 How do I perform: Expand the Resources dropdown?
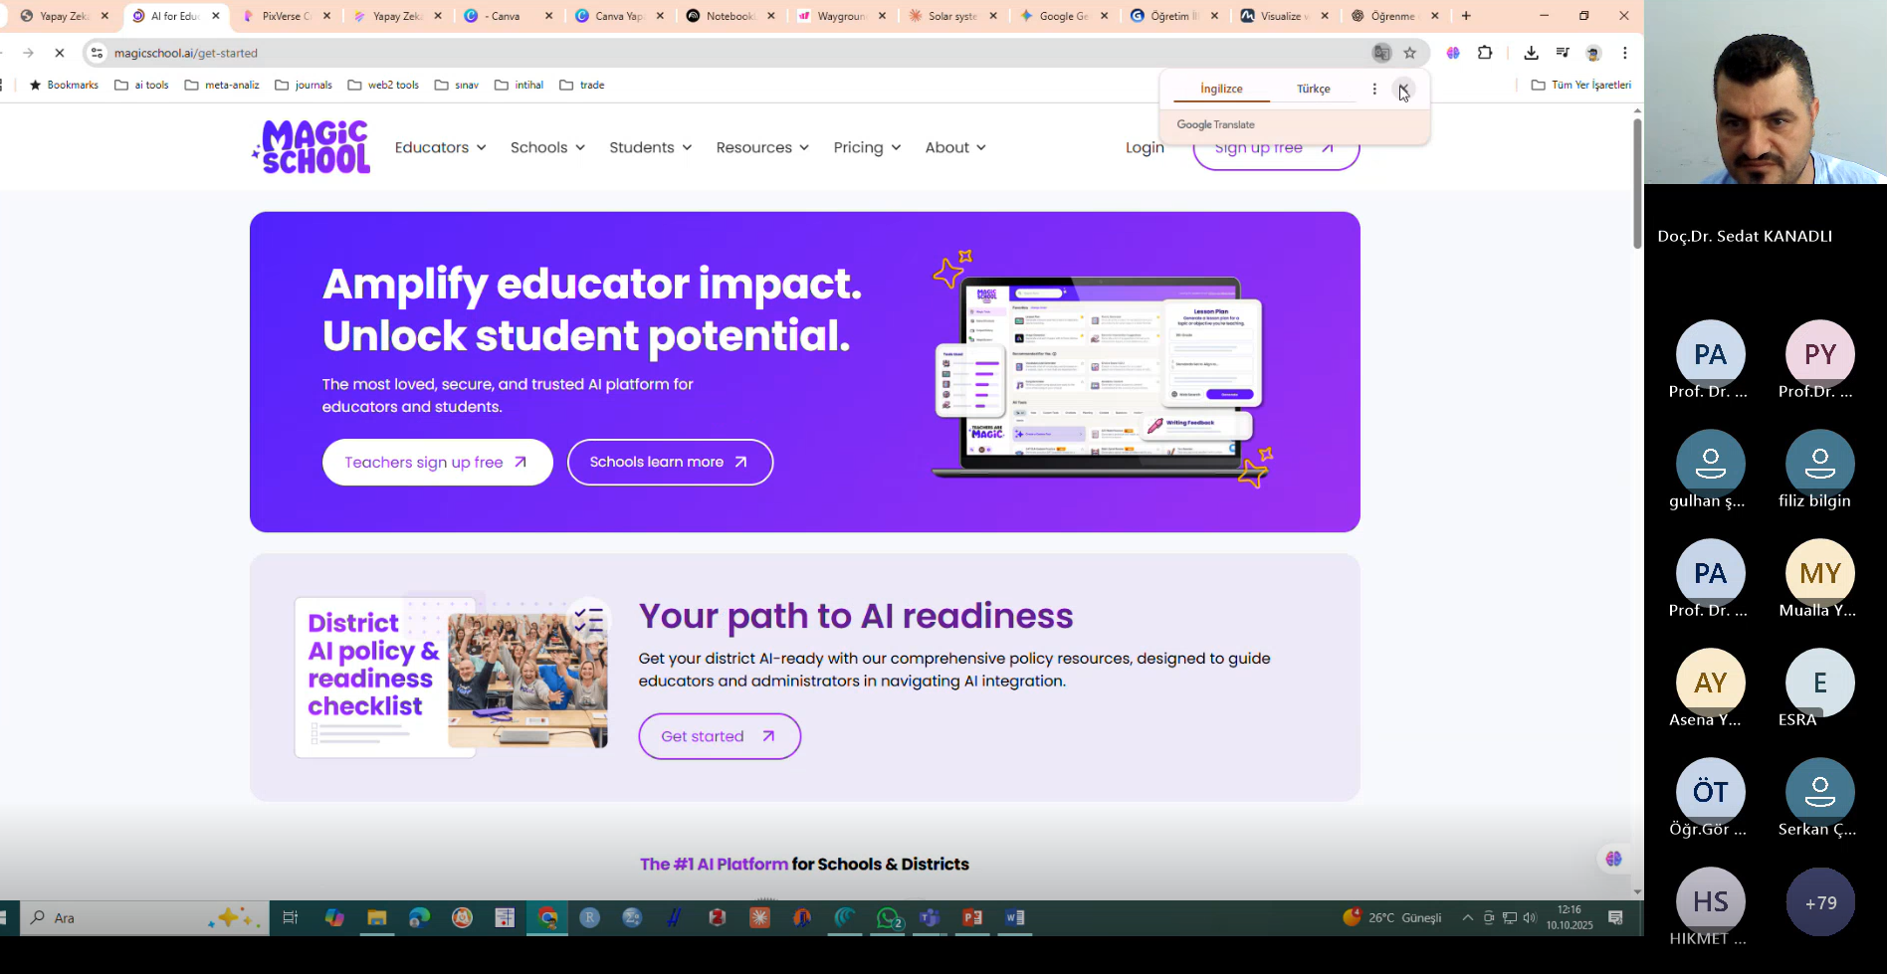coord(762,147)
